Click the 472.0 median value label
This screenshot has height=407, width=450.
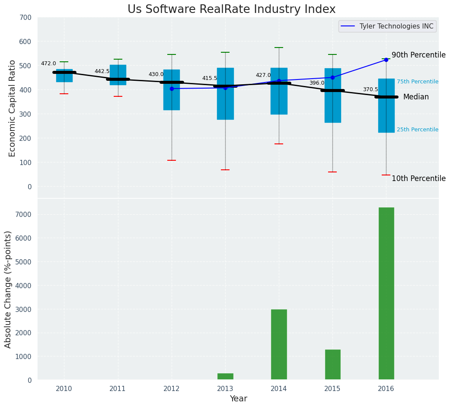click(48, 64)
